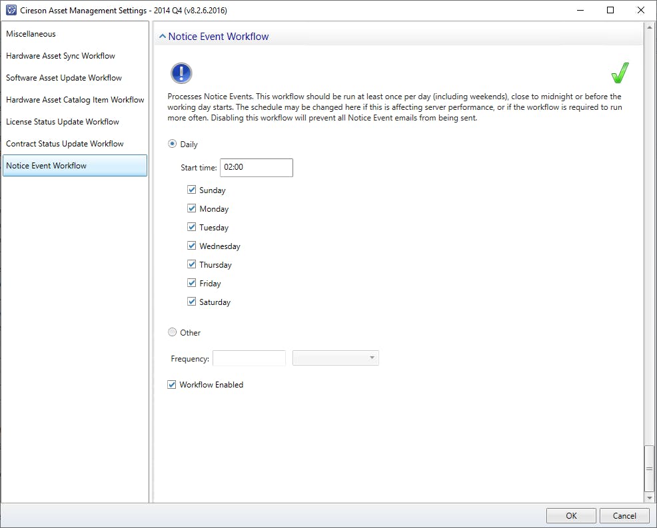Click the Start time input field
Viewport: 657px width, 528px height.
point(257,167)
